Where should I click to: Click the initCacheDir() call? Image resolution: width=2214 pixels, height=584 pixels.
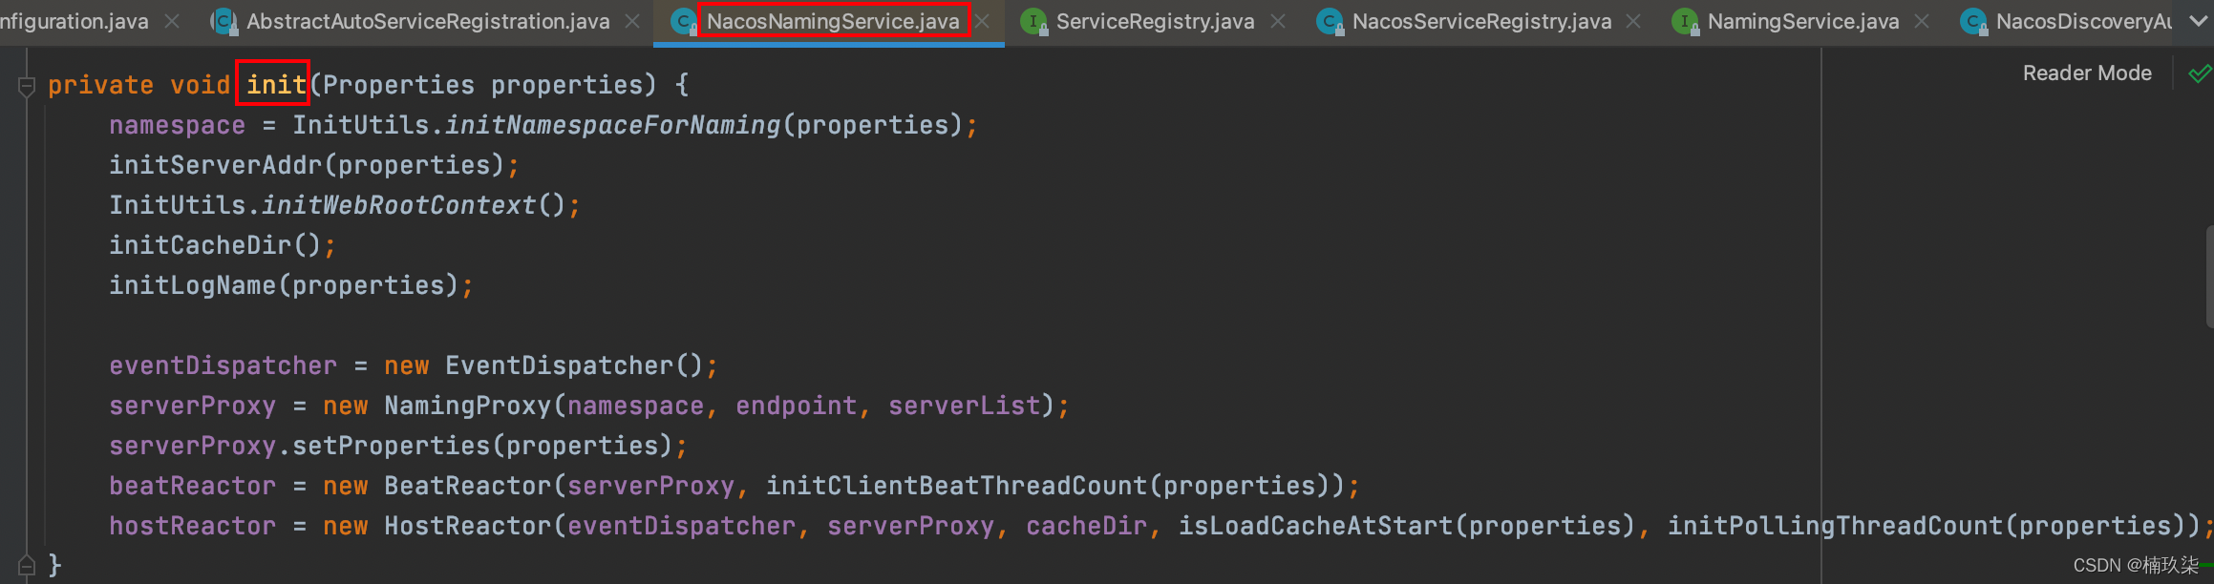215,245
